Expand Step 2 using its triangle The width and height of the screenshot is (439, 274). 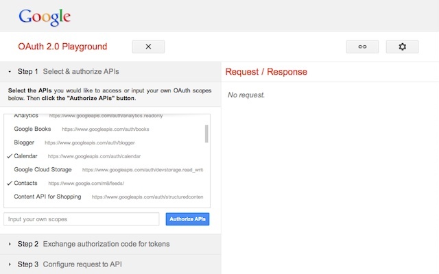pos(10,244)
